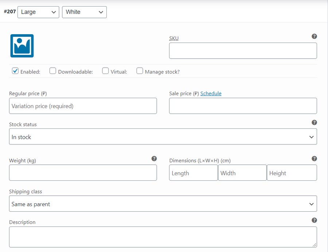
Task: Open the SKU help tooltip icon
Action: coord(314,36)
